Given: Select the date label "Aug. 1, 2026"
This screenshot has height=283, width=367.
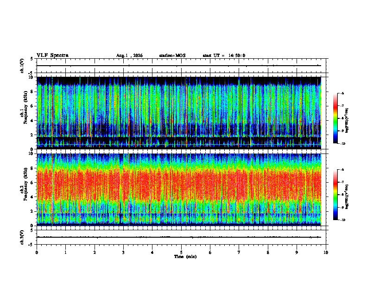Looking at the screenshot, I should pos(129,55).
